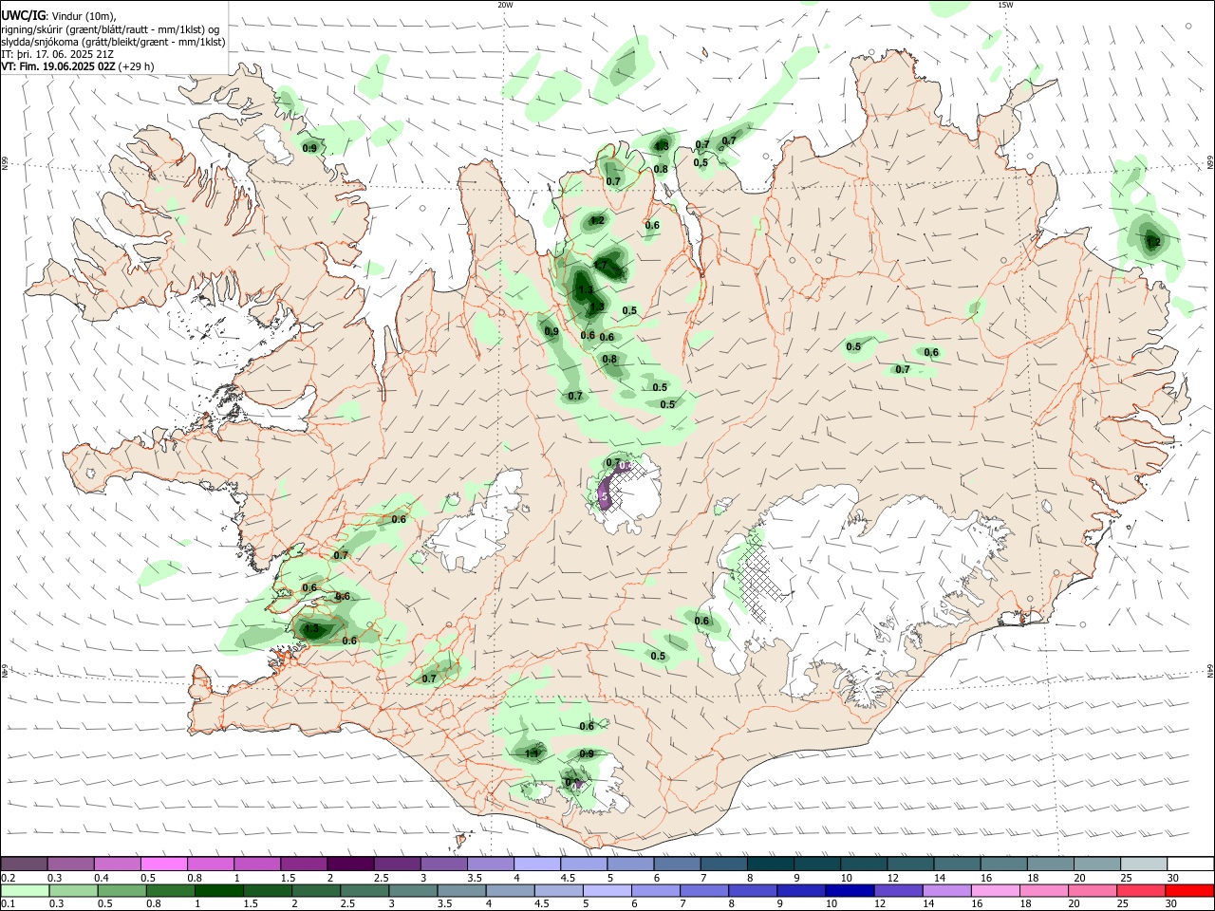The height and width of the screenshot is (911, 1215).
Task: Click the initial time line 'IT: þri. 17. 06. 2025 21Z'
Action: pos(57,54)
